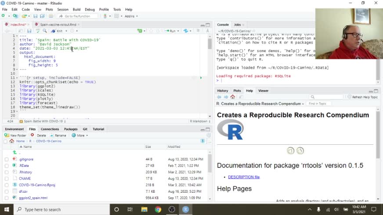Click Rename in the Files pane
Viewport: 383px width, 215px height.
[58, 135]
